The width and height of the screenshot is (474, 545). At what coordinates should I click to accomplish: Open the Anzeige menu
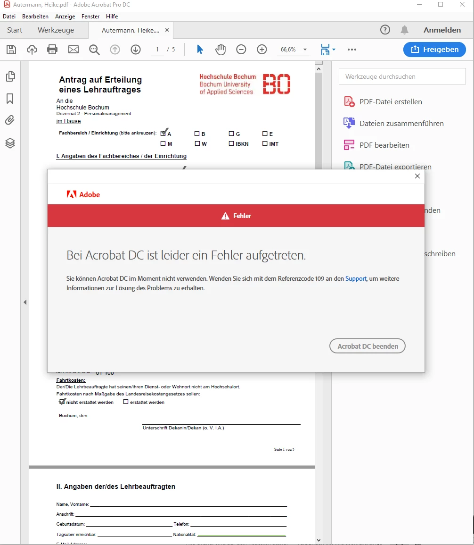coord(65,17)
